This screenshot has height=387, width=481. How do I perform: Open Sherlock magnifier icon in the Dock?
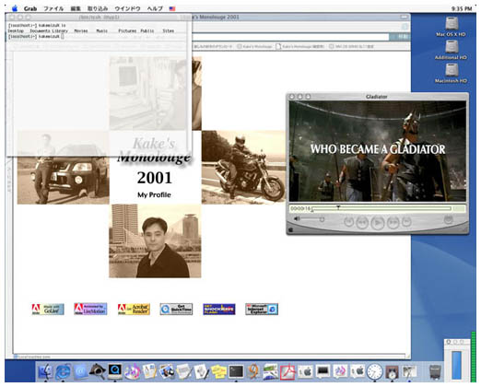pyautogui.click(x=98, y=371)
